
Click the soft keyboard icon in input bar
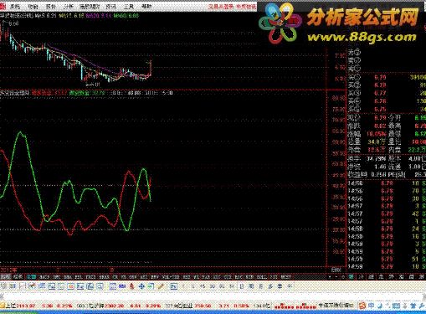396,306
